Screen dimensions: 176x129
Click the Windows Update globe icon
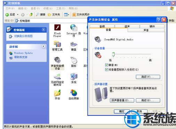pos(11,53)
